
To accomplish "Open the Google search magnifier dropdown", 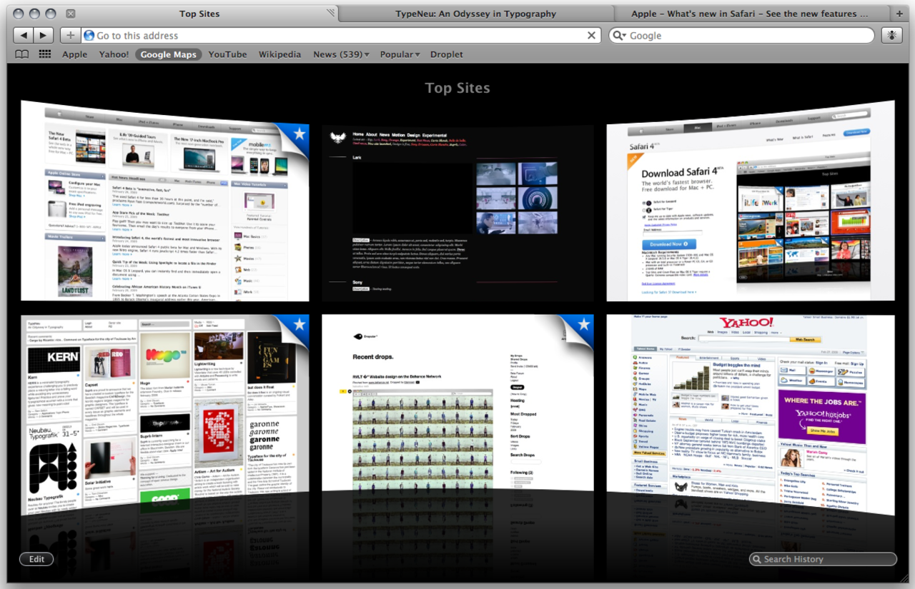I will [619, 36].
